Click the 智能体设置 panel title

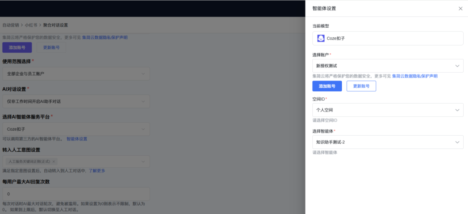[324, 9]
